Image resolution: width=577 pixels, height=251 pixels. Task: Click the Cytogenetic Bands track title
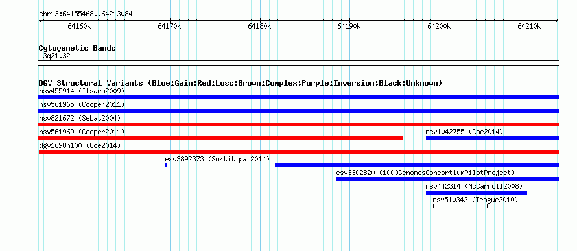[x=77, y=48]
